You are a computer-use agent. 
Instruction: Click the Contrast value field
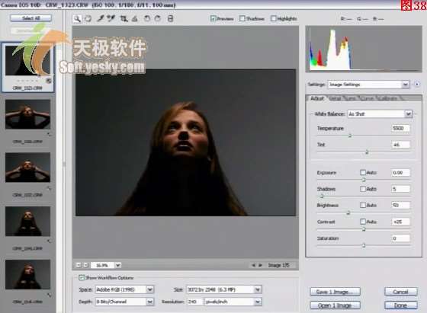(400, 222)
